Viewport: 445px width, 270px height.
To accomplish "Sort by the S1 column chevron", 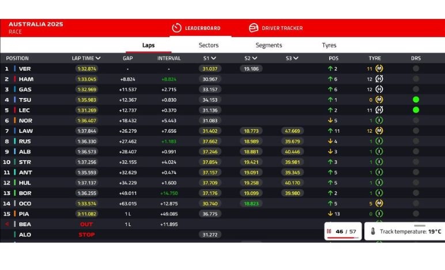I will pos(213,58).
